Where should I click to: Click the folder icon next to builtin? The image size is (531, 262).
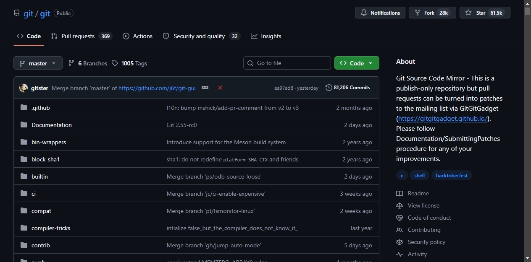tap(24, 176)
